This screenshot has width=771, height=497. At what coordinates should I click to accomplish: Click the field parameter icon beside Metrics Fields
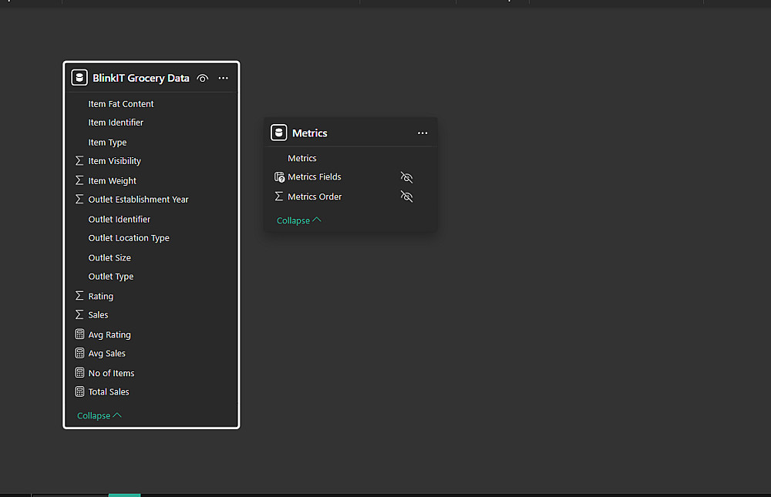tap(279, 177)
